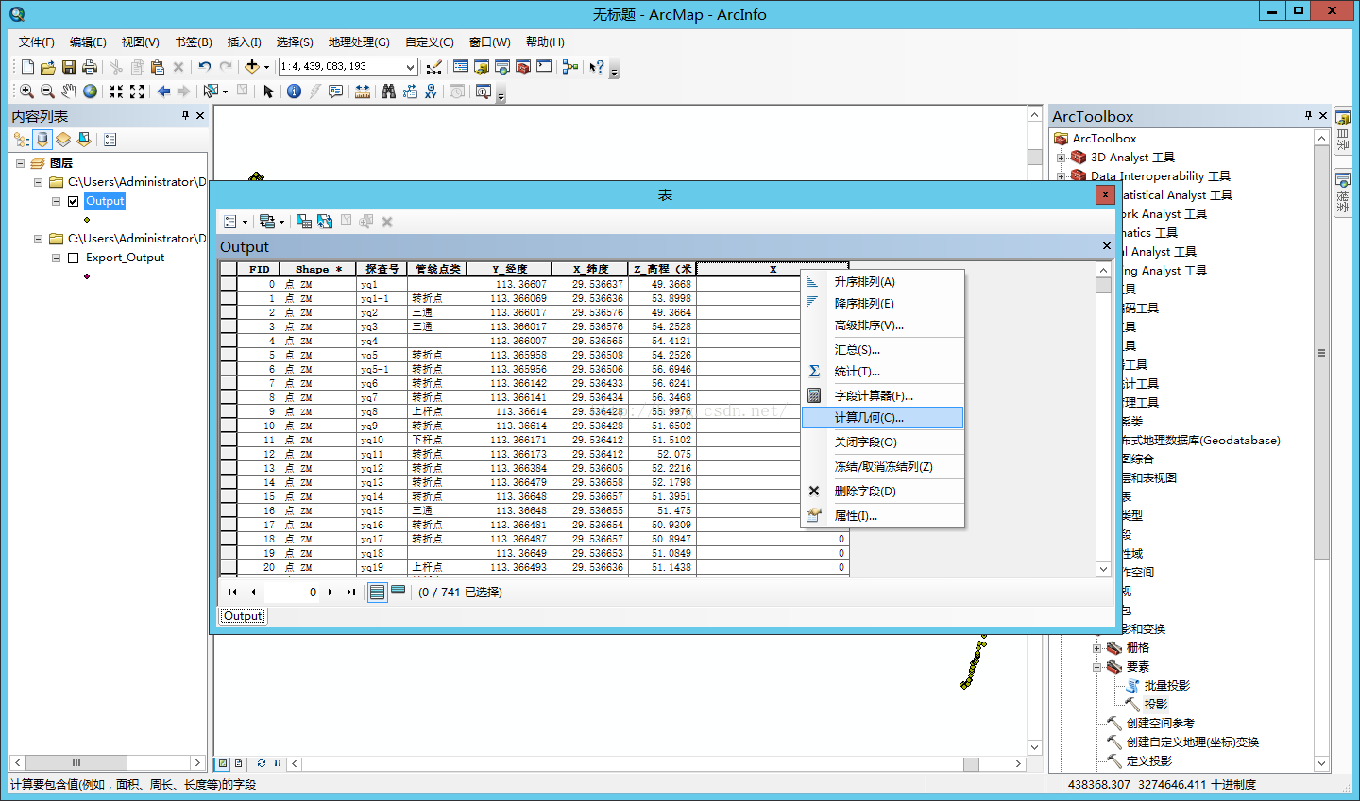Click the ArcToolbox vertical scrollbar
Image resolution: width=1360 pixels, height=801 pixels.
pos(1321,451)
